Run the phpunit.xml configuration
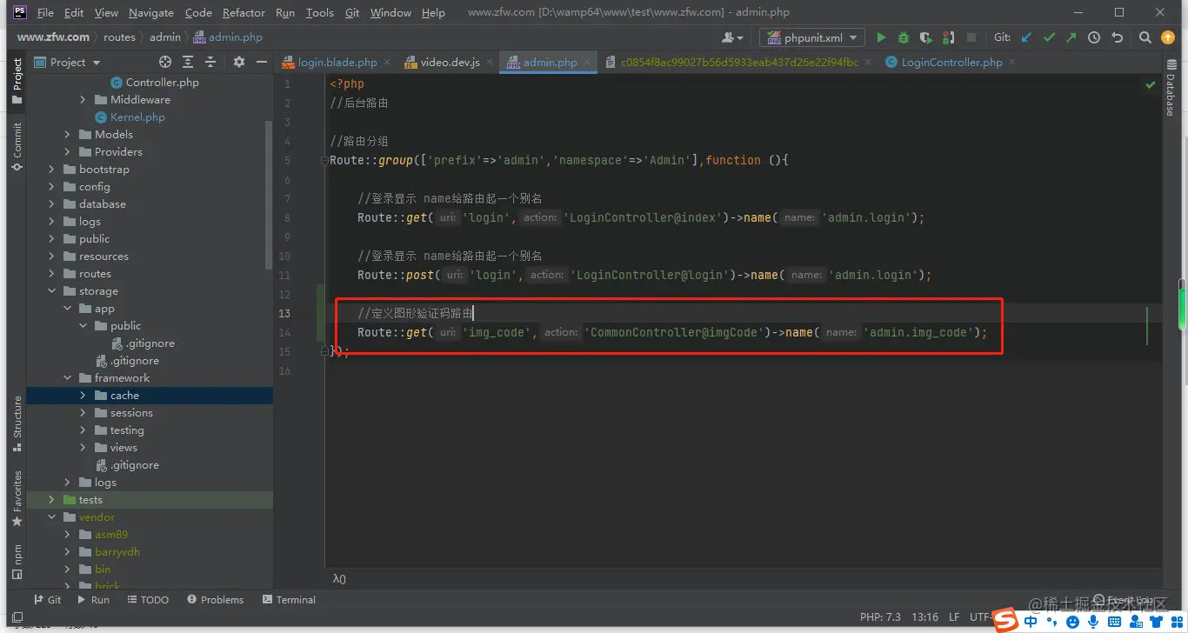 click(x=881, y=37)
